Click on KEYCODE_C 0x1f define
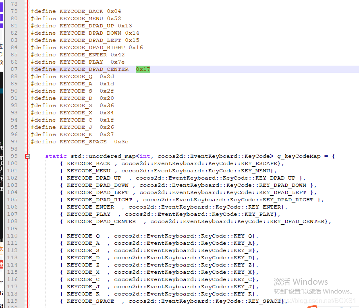359x308 pixels. 73,120
